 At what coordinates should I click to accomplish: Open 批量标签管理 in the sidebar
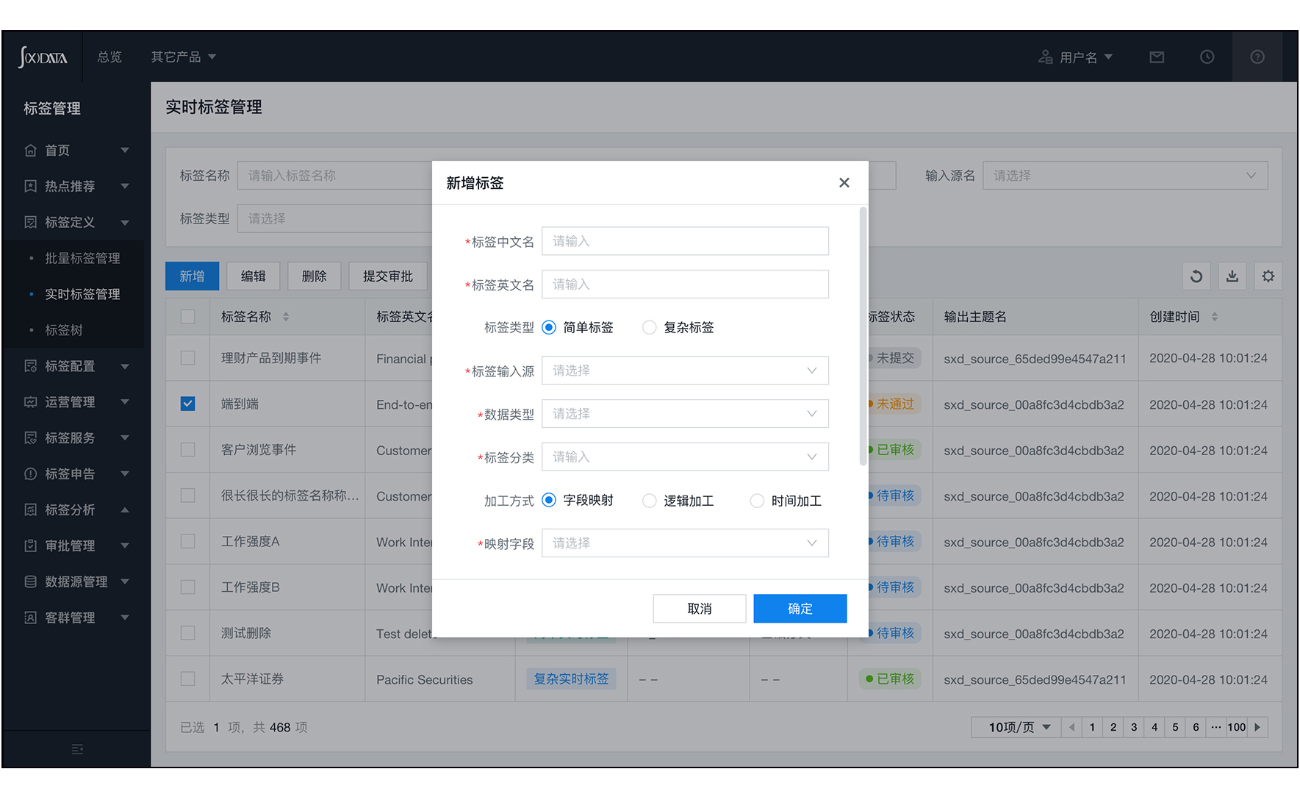click(x=82, y=259)
